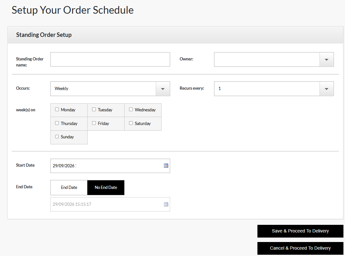Screen dimensions: 345x256
Task: Check the Monday checkbox
Action: [x=57, y=109]
